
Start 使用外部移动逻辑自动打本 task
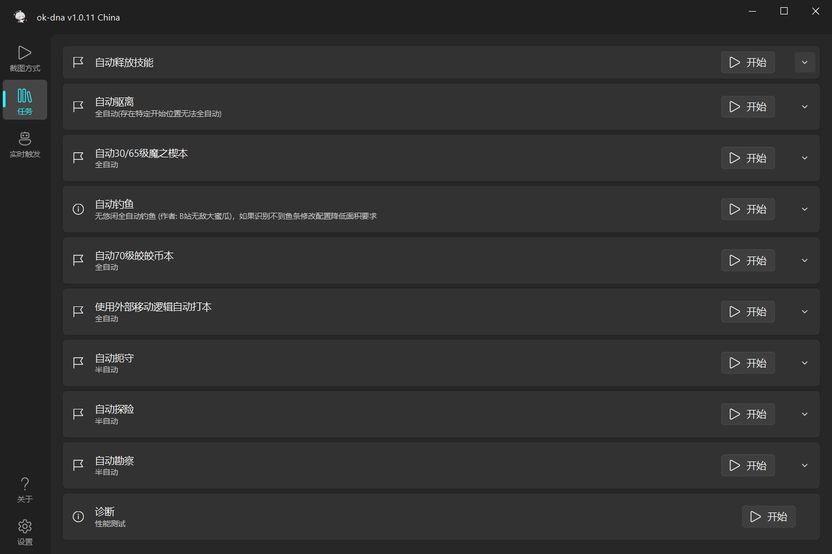point(748,312)
